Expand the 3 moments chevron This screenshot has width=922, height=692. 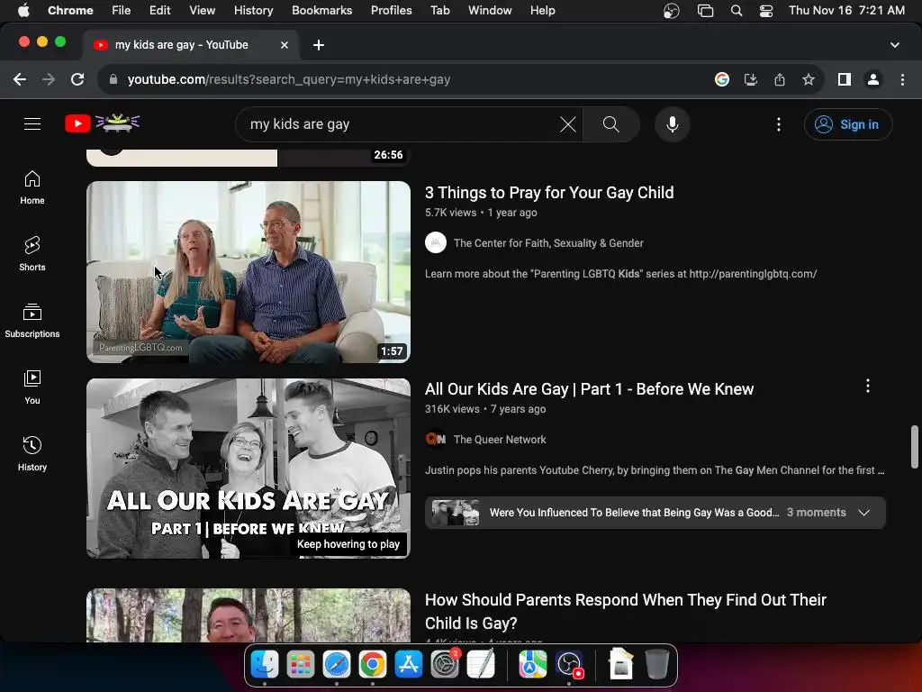(863, 513)
